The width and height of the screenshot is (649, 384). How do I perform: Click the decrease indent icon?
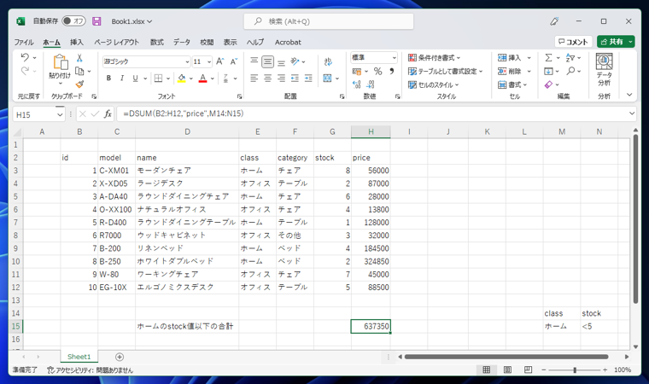click(295, 78)
